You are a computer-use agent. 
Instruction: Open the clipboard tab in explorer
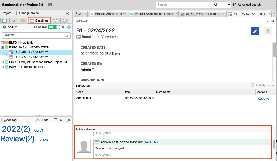pos(55,21)
